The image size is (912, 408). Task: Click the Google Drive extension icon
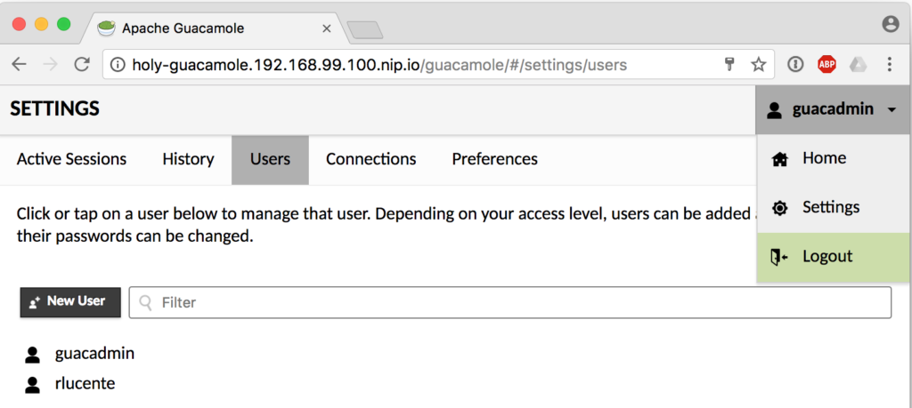click(x=857, y=64)
